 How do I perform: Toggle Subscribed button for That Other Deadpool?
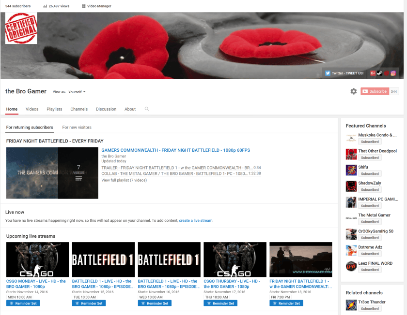tap(370, 157)
